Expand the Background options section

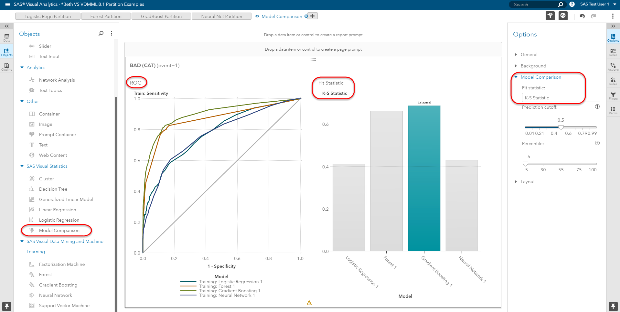533,65
